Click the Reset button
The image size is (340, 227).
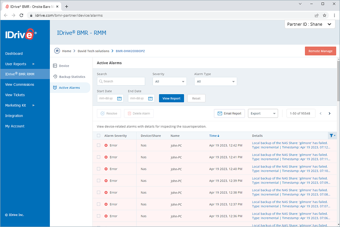(196, 98)
